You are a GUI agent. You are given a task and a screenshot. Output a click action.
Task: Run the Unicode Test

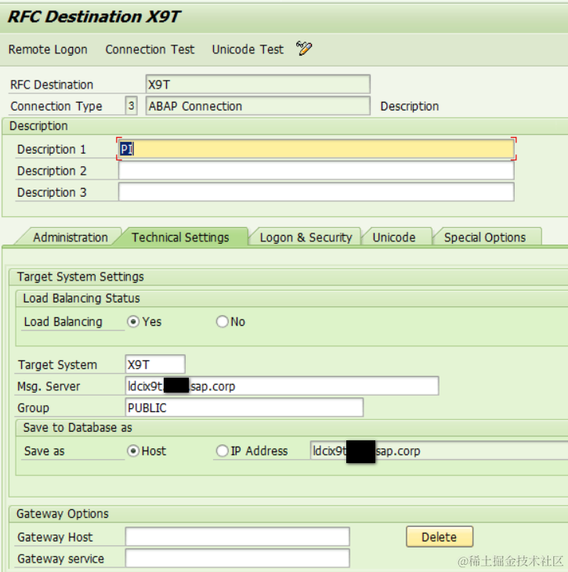[x=248, y=49]
